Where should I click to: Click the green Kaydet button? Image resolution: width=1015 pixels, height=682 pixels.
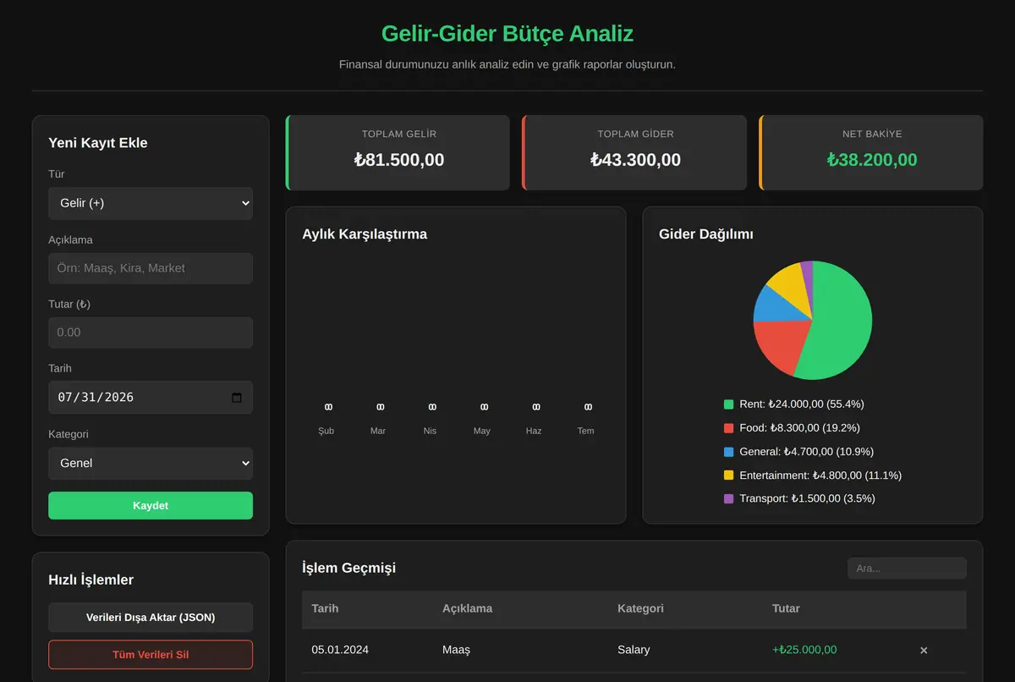(x=151, y=505)
